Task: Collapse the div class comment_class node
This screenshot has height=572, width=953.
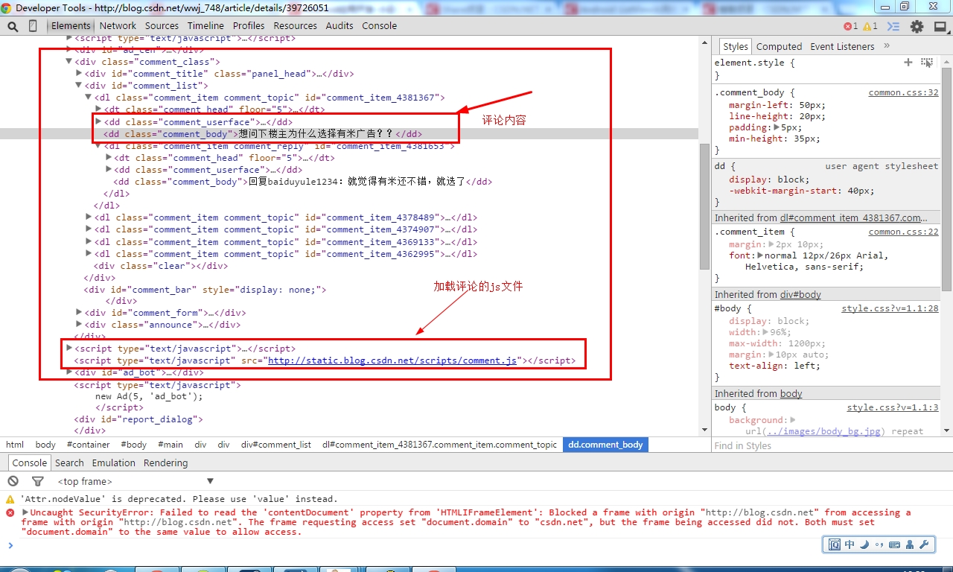Action: tap(69, 62)
